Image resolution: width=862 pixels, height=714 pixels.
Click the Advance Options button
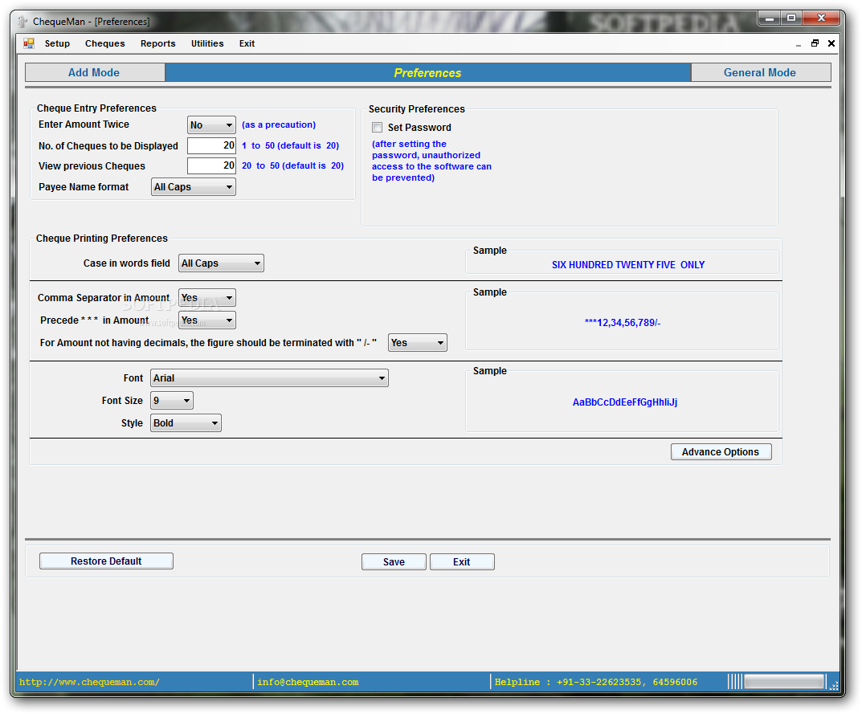[721, 452]
